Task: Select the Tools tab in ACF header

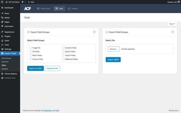Action: point(59,8)
